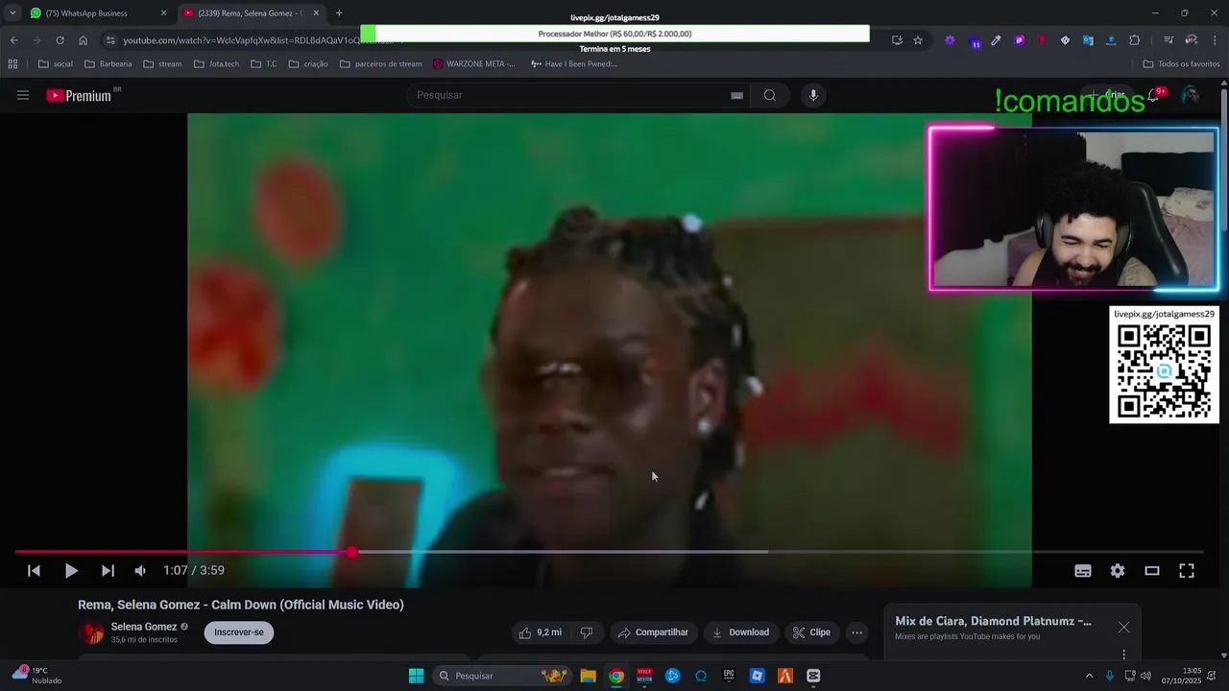This screenshot has width=1229, height=691.
Task: Open YouTube notifications bell
Action: (1153, 95)
